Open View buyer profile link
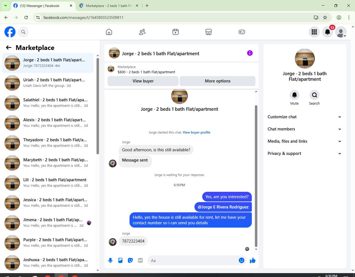The height and width of the screenshot is (277, 355). (196, 132)
